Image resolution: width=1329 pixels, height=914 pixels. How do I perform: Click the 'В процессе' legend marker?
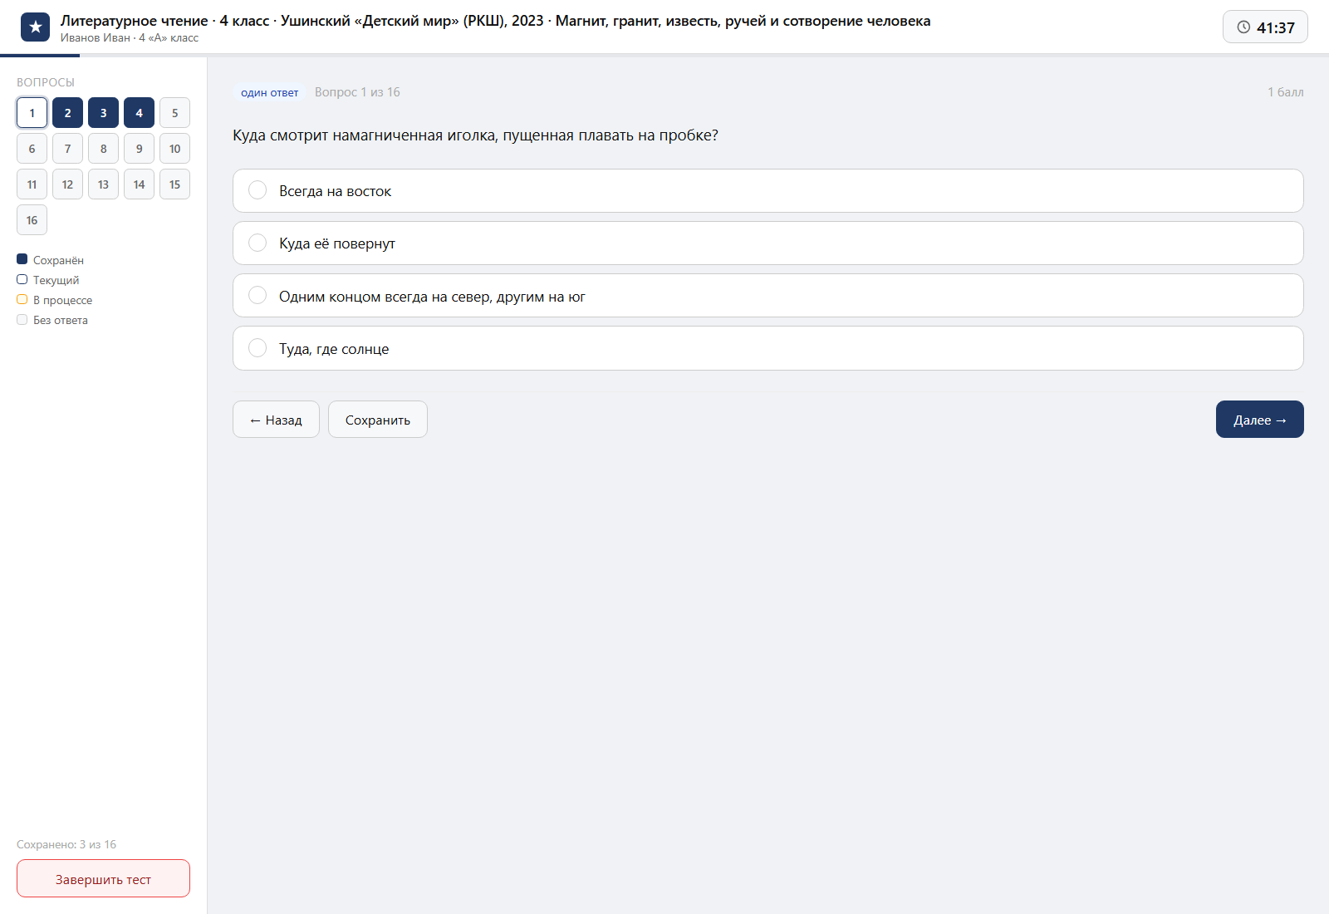point(22,299)
